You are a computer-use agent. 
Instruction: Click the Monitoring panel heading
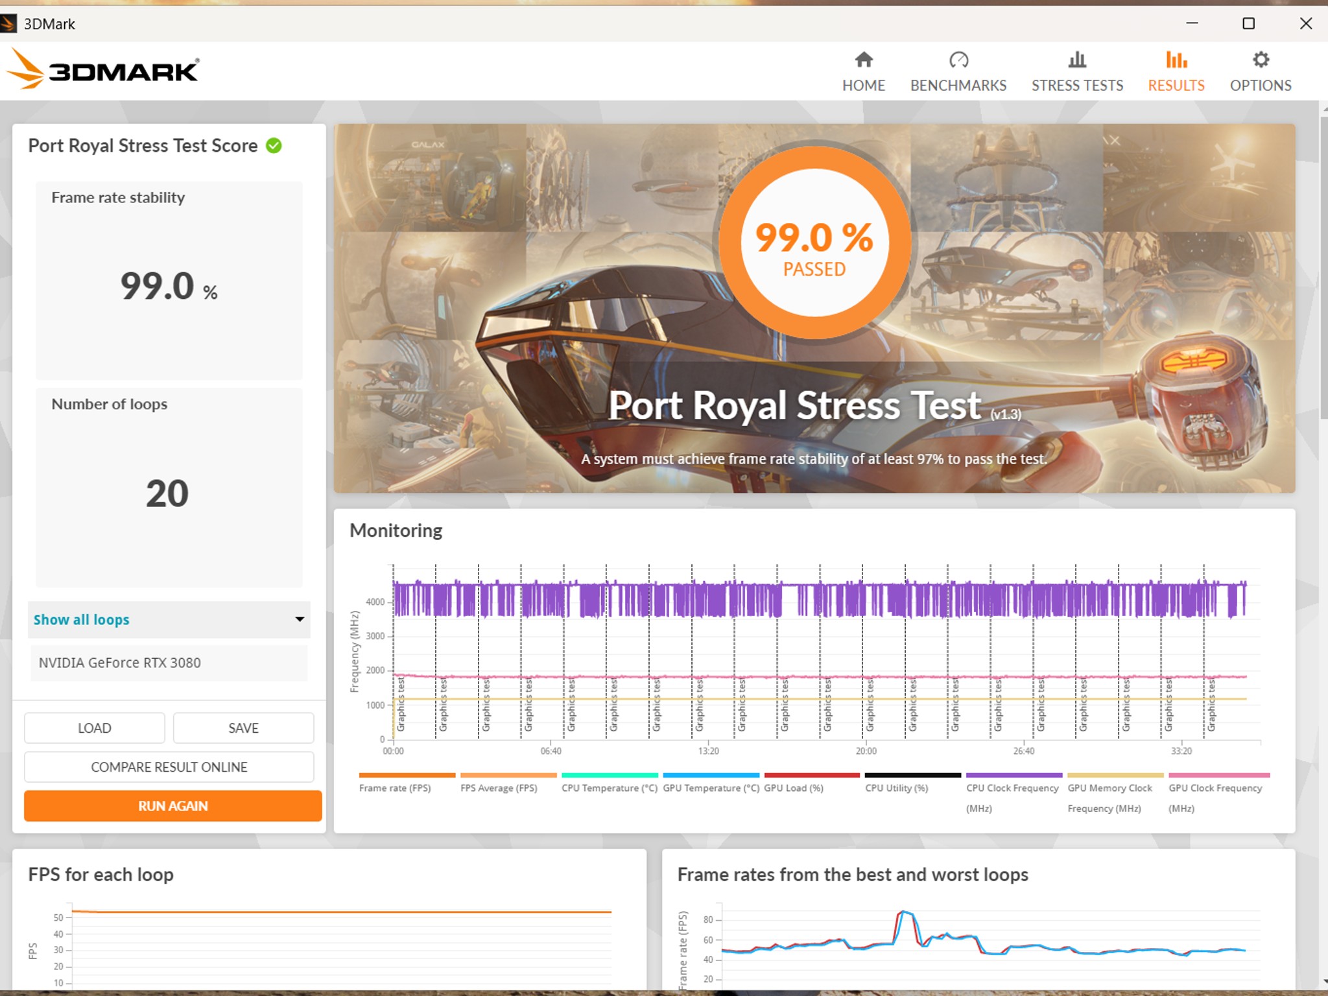396,531
